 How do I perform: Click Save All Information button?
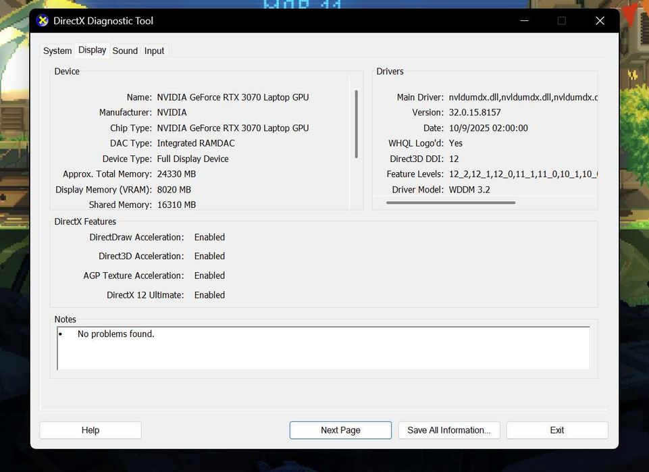pyautogui.click(x=449, y=430)
